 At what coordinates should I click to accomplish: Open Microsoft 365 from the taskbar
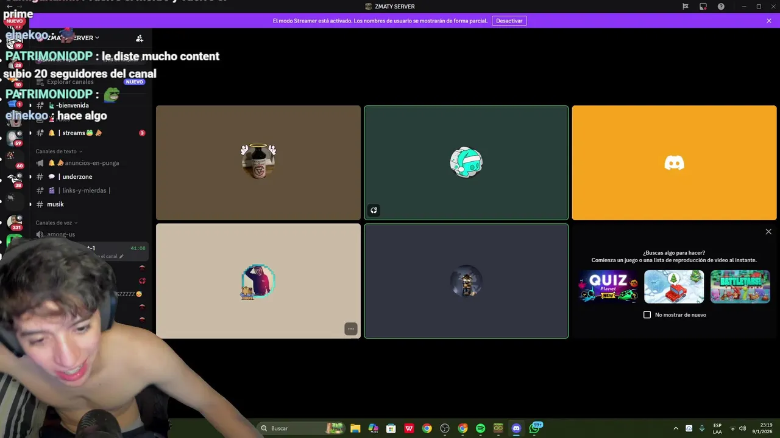click(x=373, y=428)
